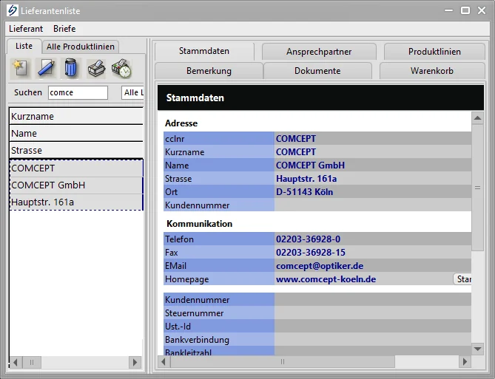Click the supplier list horizontal scrollbar thumb
The height and width of the screenshot is (379, 495).
pos(32,362)
